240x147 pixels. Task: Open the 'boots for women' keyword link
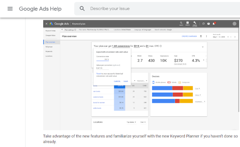coord(99,103)
